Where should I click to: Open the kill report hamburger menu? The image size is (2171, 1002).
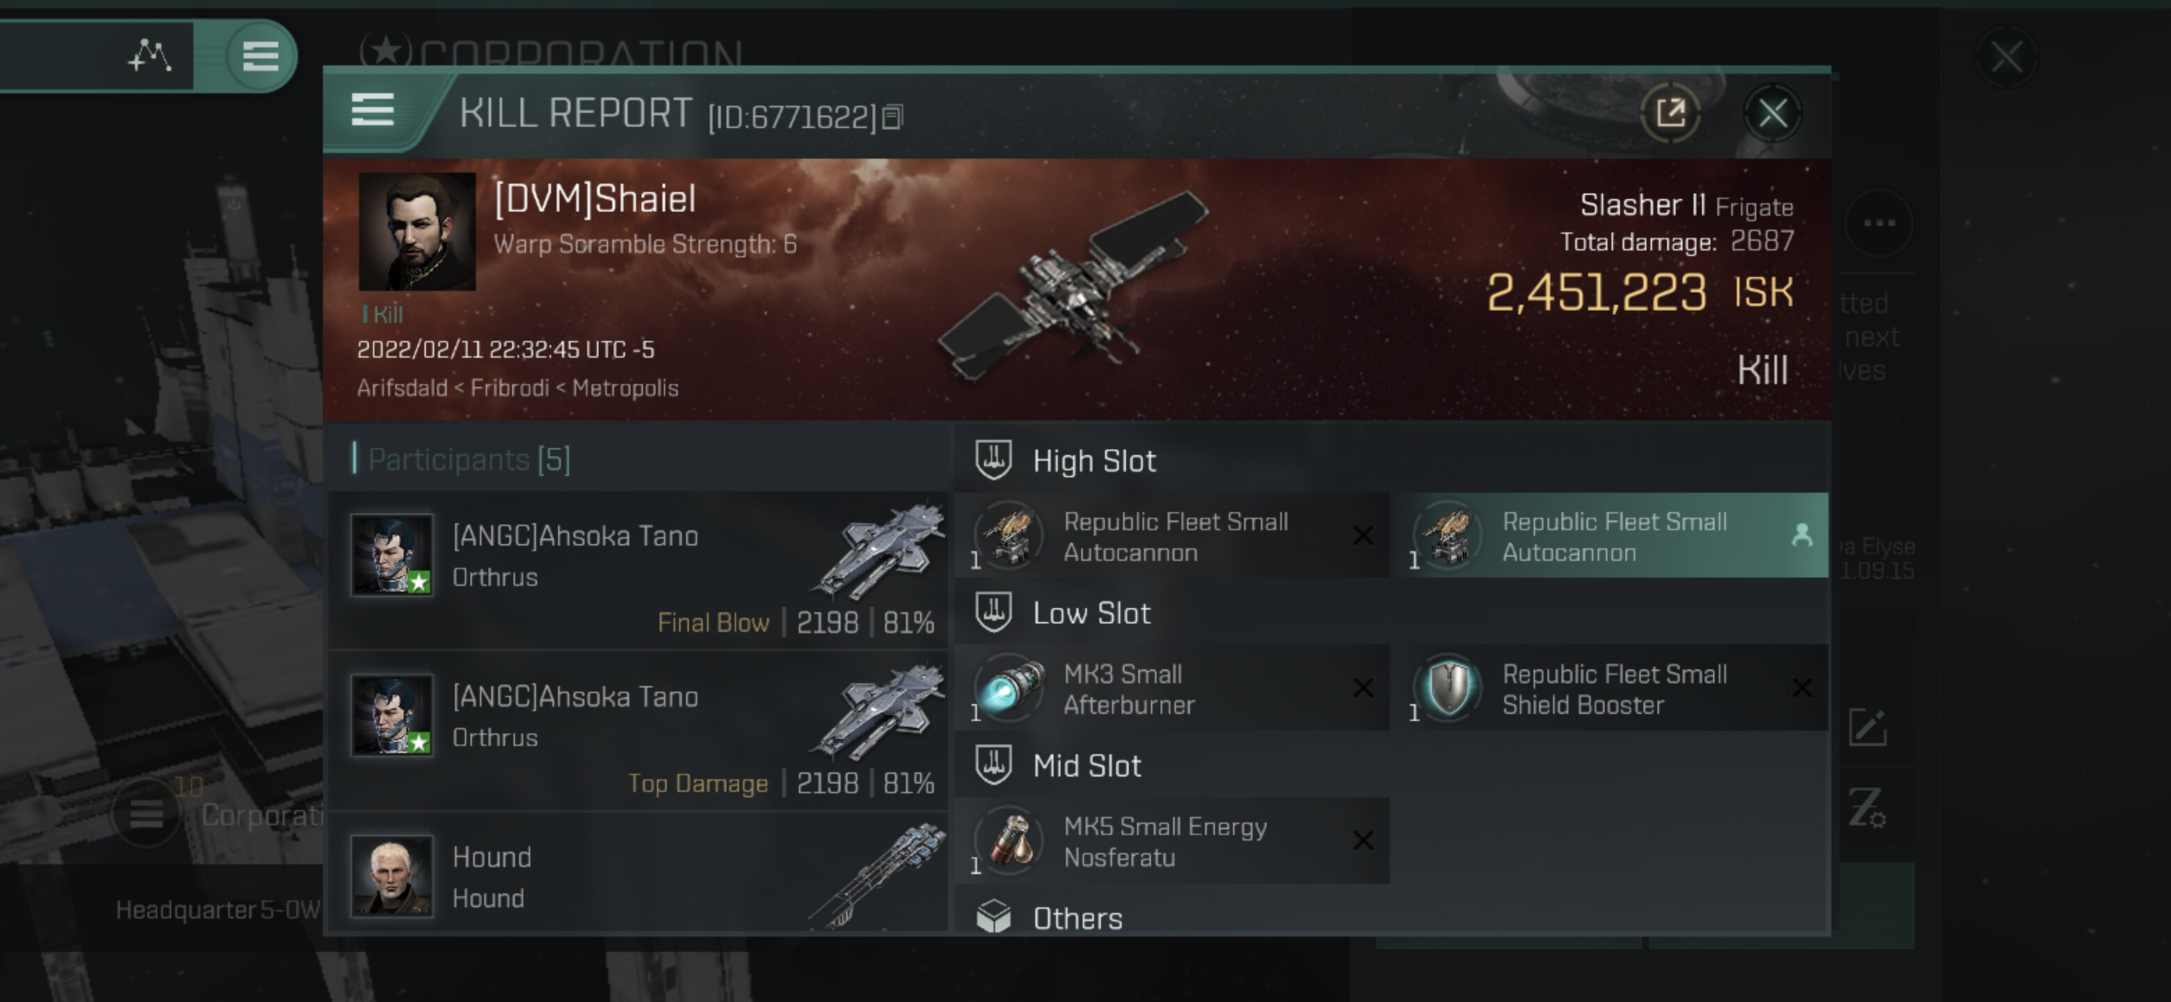click(372, 111)
